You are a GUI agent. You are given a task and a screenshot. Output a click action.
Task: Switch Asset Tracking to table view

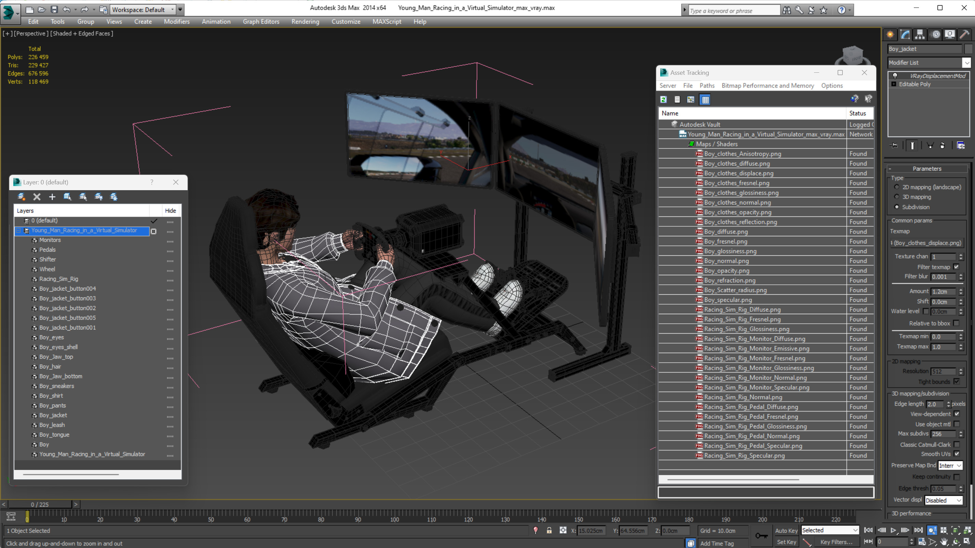(x=705, y=99)
